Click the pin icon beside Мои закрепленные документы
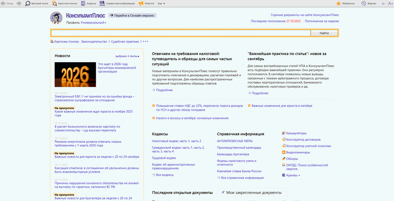This screenshot has height=201, width=394. tap(223, 193)
